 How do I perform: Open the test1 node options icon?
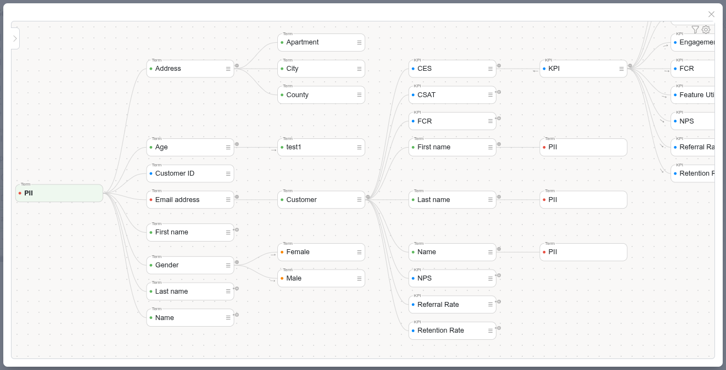pyautogui.click(x=359, y=147)
